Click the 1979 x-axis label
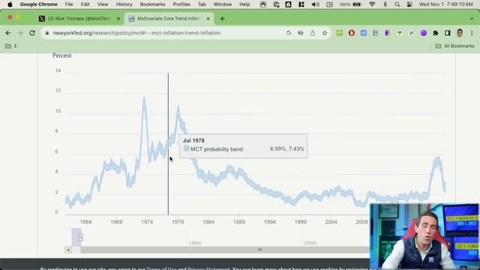The height and width of the screenshot is (270, 480). [x=178, y=222]
